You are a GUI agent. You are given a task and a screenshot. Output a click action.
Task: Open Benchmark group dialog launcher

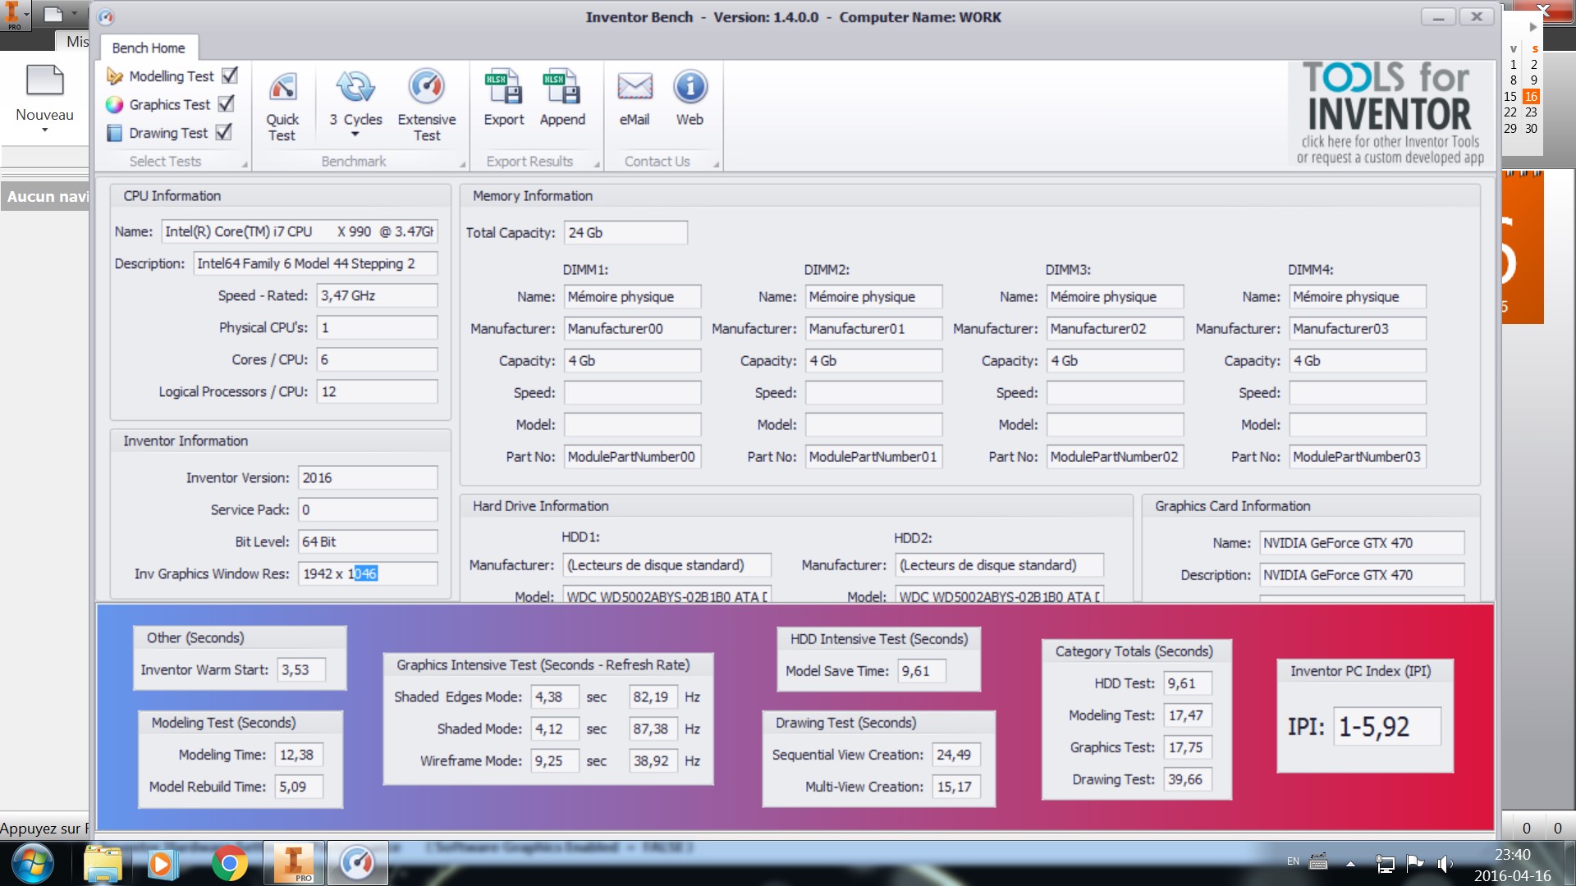pyautogui.click(x=462, y=165)
